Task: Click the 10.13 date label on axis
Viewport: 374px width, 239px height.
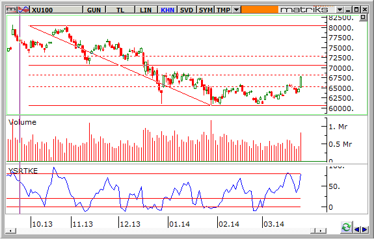Action: click(42, 224)
